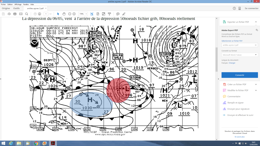Toggle the fit-width scrolling mode icon
This screenshot has height=146, width=260.
92,14
